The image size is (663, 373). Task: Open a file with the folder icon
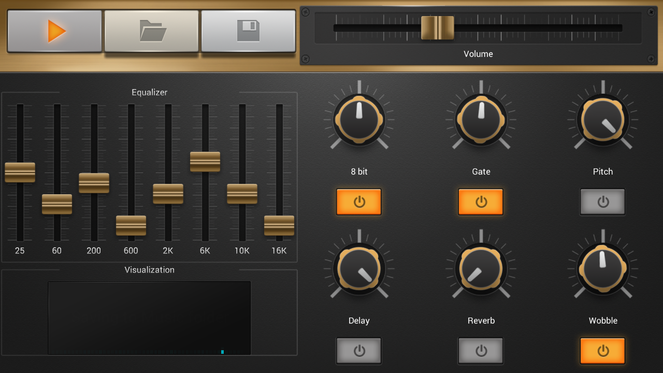coord(151,31)
